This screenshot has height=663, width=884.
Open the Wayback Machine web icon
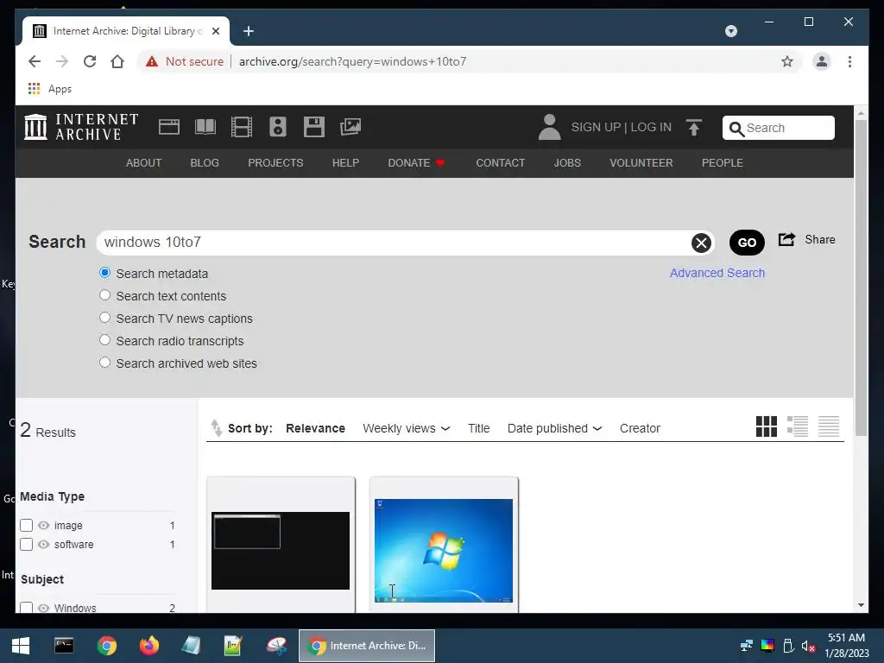[169, 127]
